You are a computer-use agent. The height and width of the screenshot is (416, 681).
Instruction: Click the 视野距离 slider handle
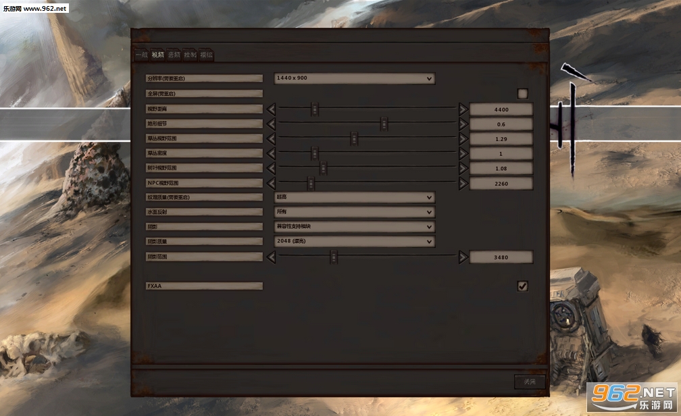(315, 109)
